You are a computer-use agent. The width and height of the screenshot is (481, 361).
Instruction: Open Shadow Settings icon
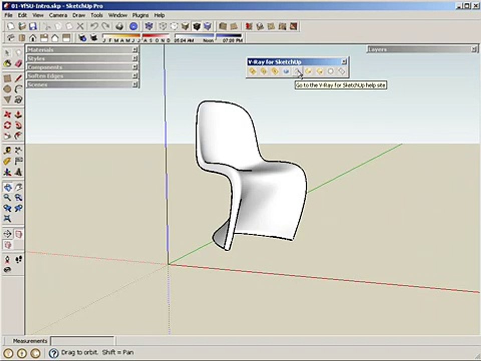point(82,38)
